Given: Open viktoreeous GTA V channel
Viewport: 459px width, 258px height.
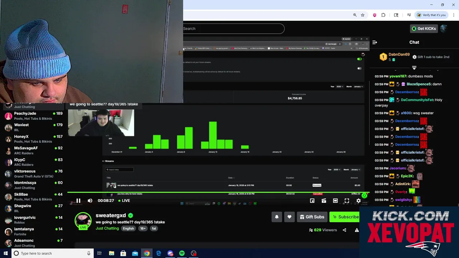Looking at the screenshot, I should [34, 174].
